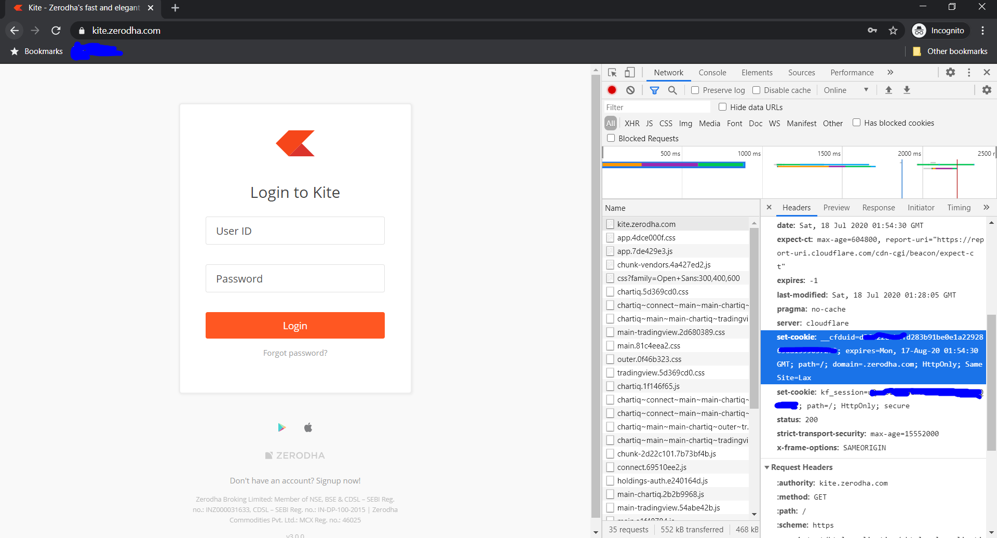
Task: Open the Forgot password link
Action: (x=295, y=353)
